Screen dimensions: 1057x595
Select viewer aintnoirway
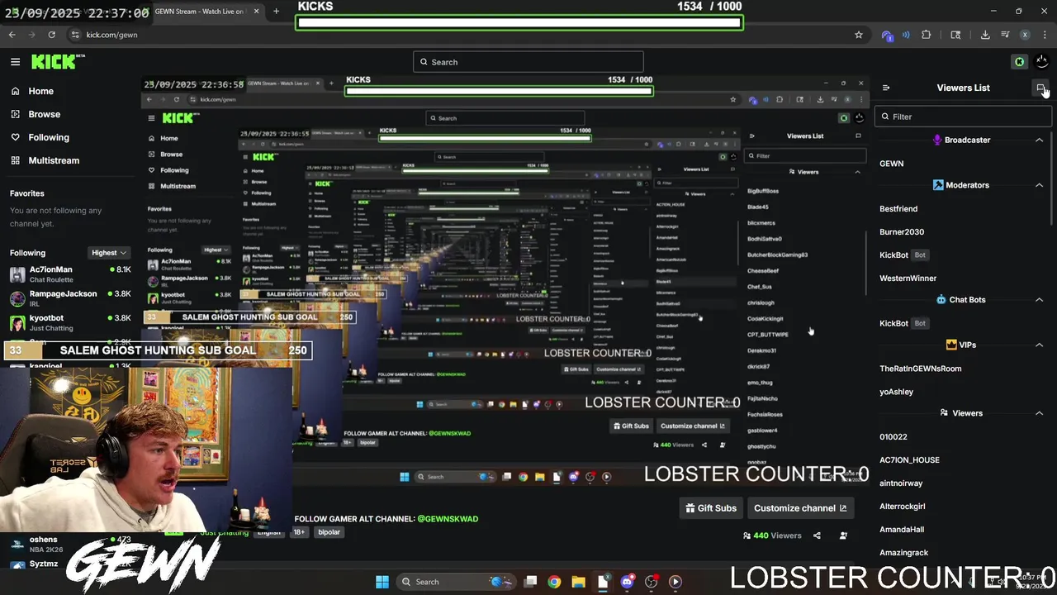click(901, 483)
